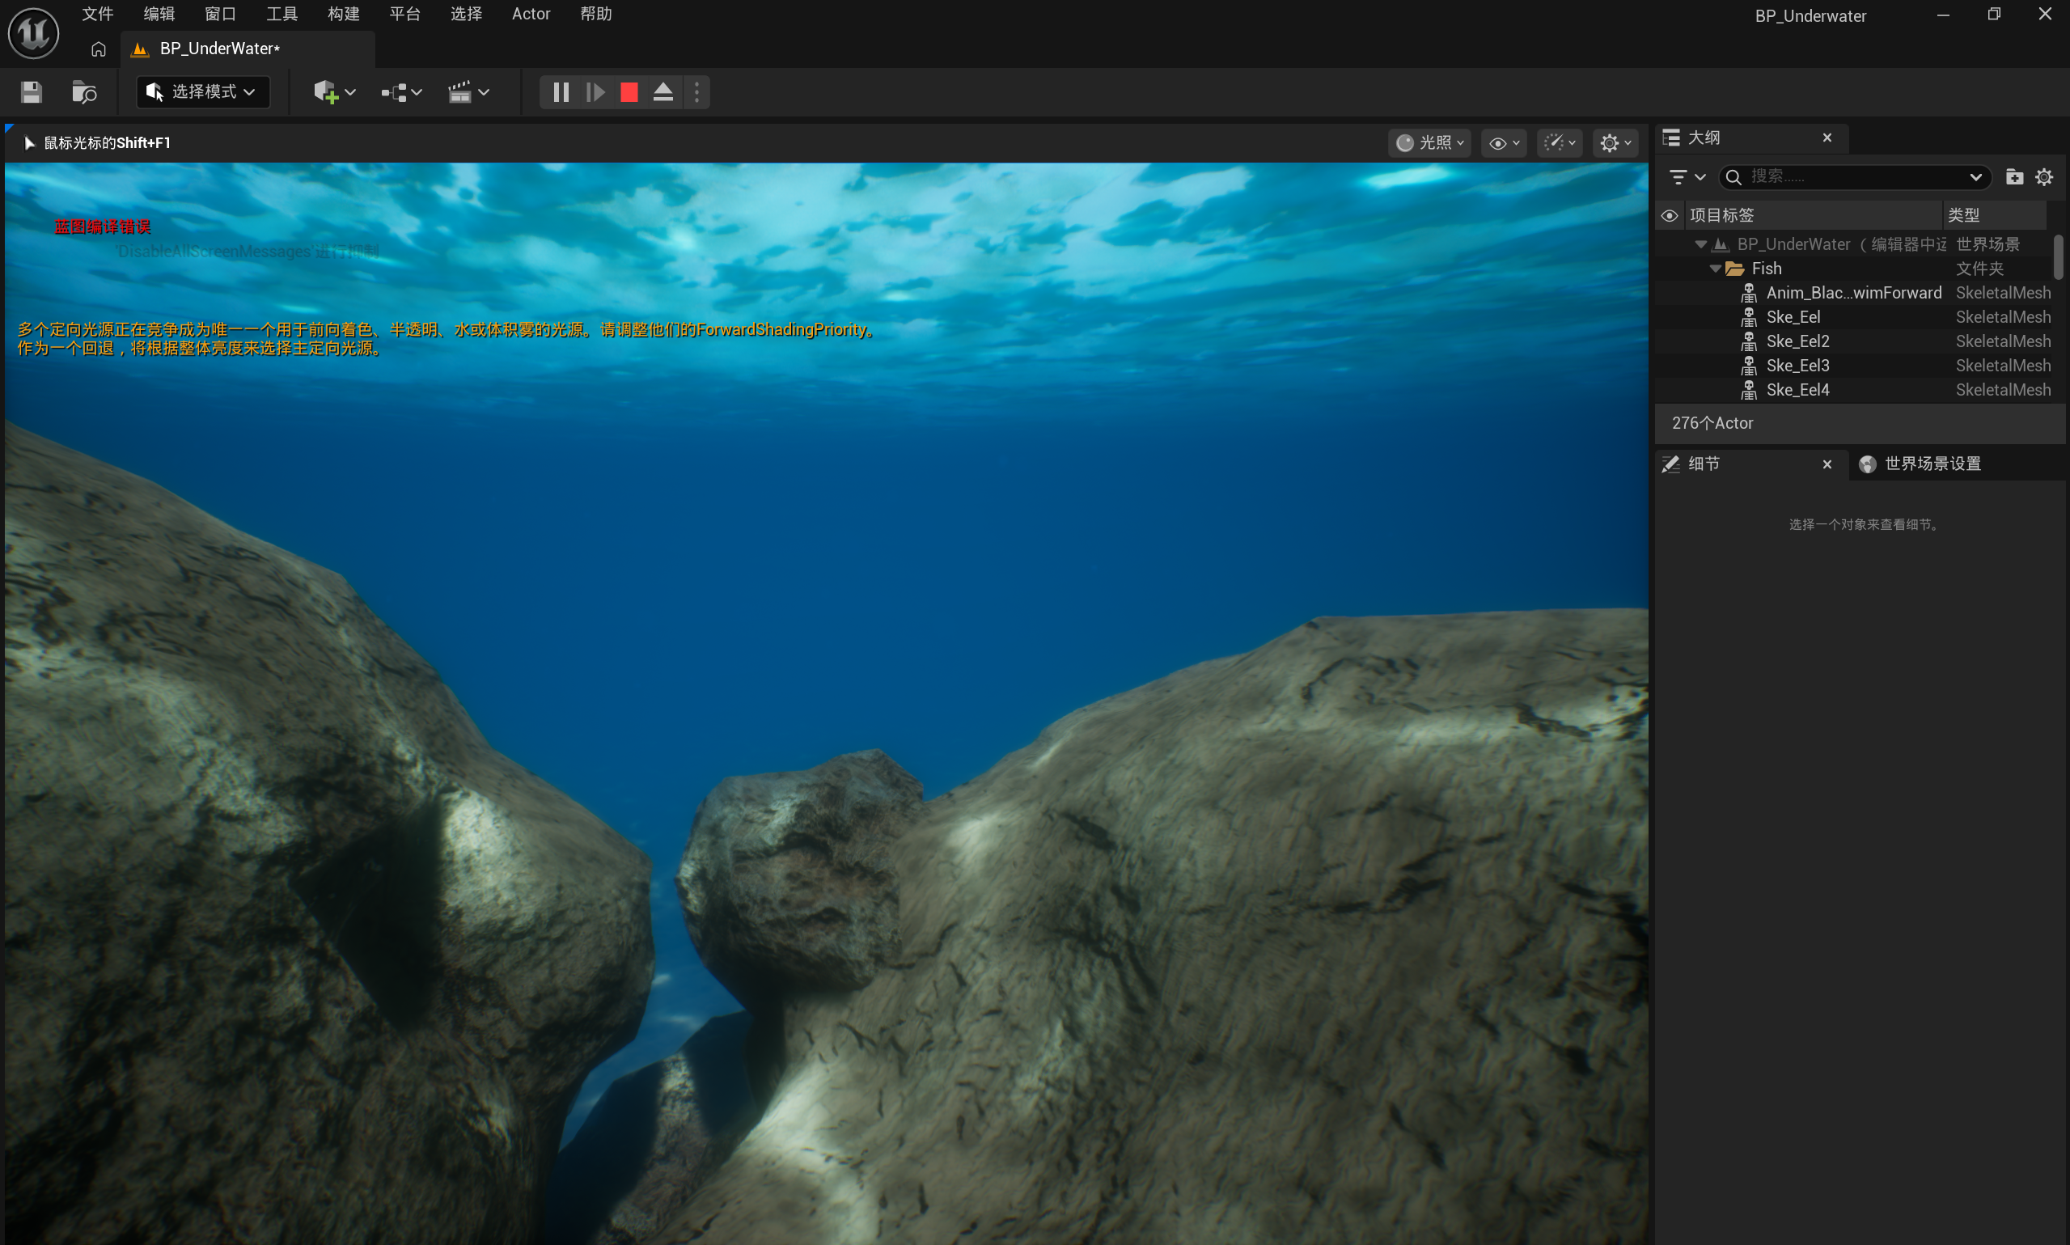Open the Edit (编辑) menu

click(159, 15)
